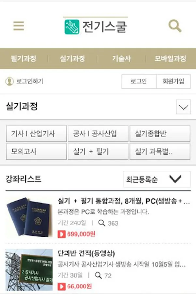This screenshot has height=294, width=196.
Task: Click red play icon next to 699,000원
Action: coord(62,234)
